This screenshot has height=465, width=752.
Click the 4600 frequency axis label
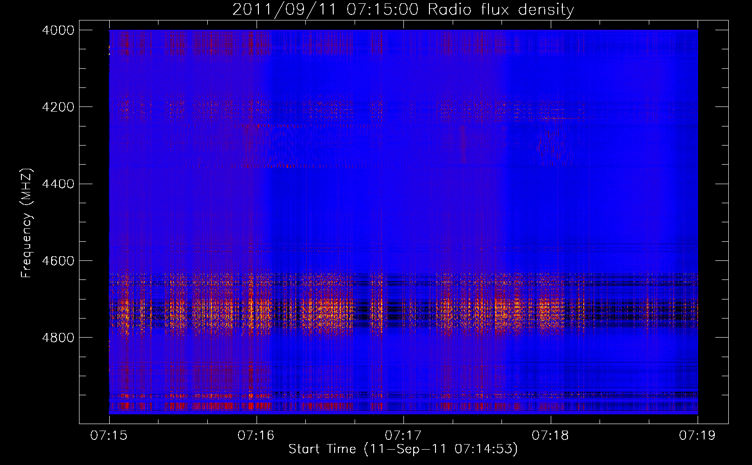(x=58, y=261)
